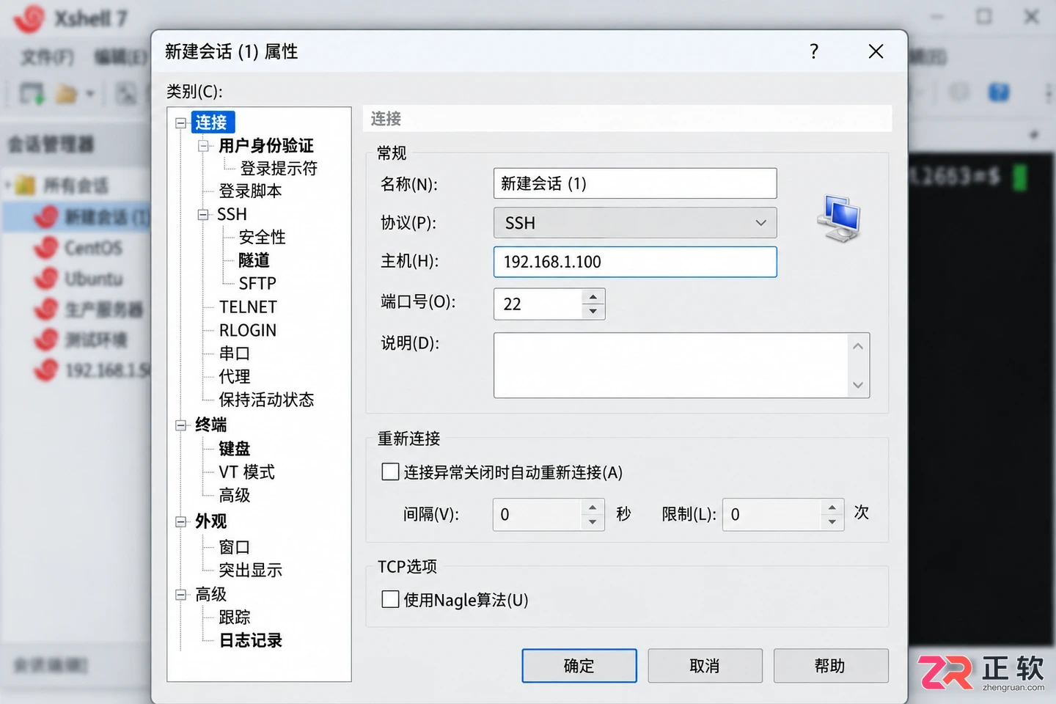
Task: Select the 连接 category in tree
Action: 211,122
